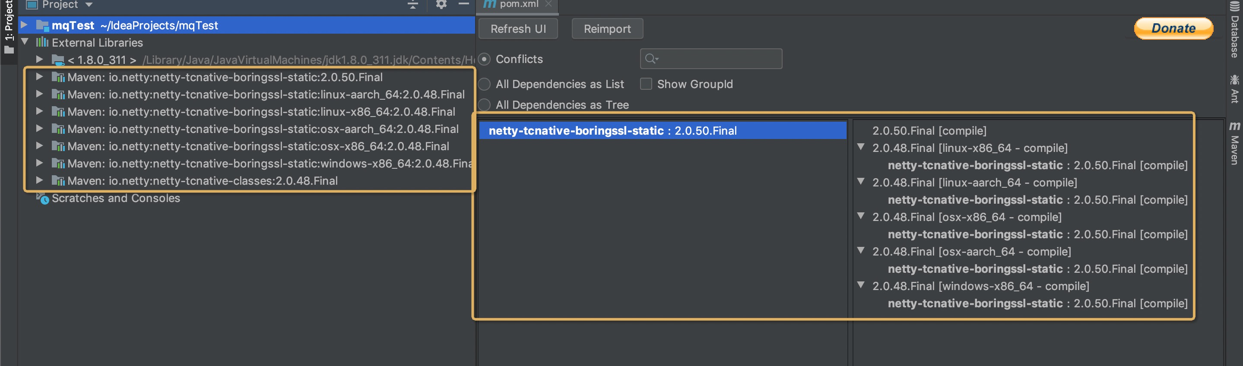
Task: Collapse 2.0.48.Final [linux-aarch_64 - compile] node
Action: coord(861,181)
